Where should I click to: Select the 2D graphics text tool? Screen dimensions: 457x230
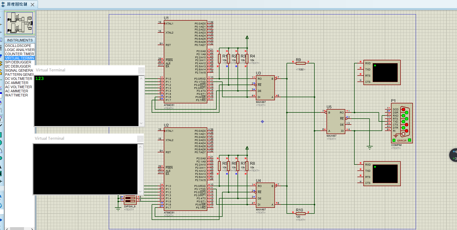point(1,166)
